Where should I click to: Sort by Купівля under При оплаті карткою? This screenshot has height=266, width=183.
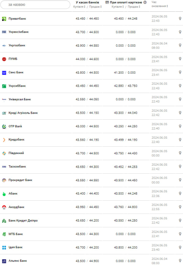pyautogui.click(x=118, y=7)
